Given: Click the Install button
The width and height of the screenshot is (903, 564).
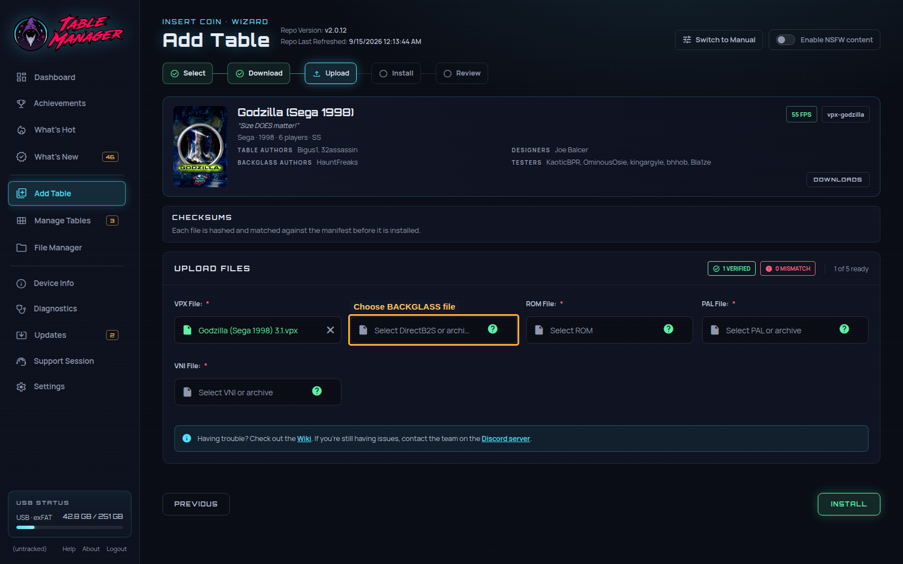Looking at the screenshot, I should [x=849, y=504].
